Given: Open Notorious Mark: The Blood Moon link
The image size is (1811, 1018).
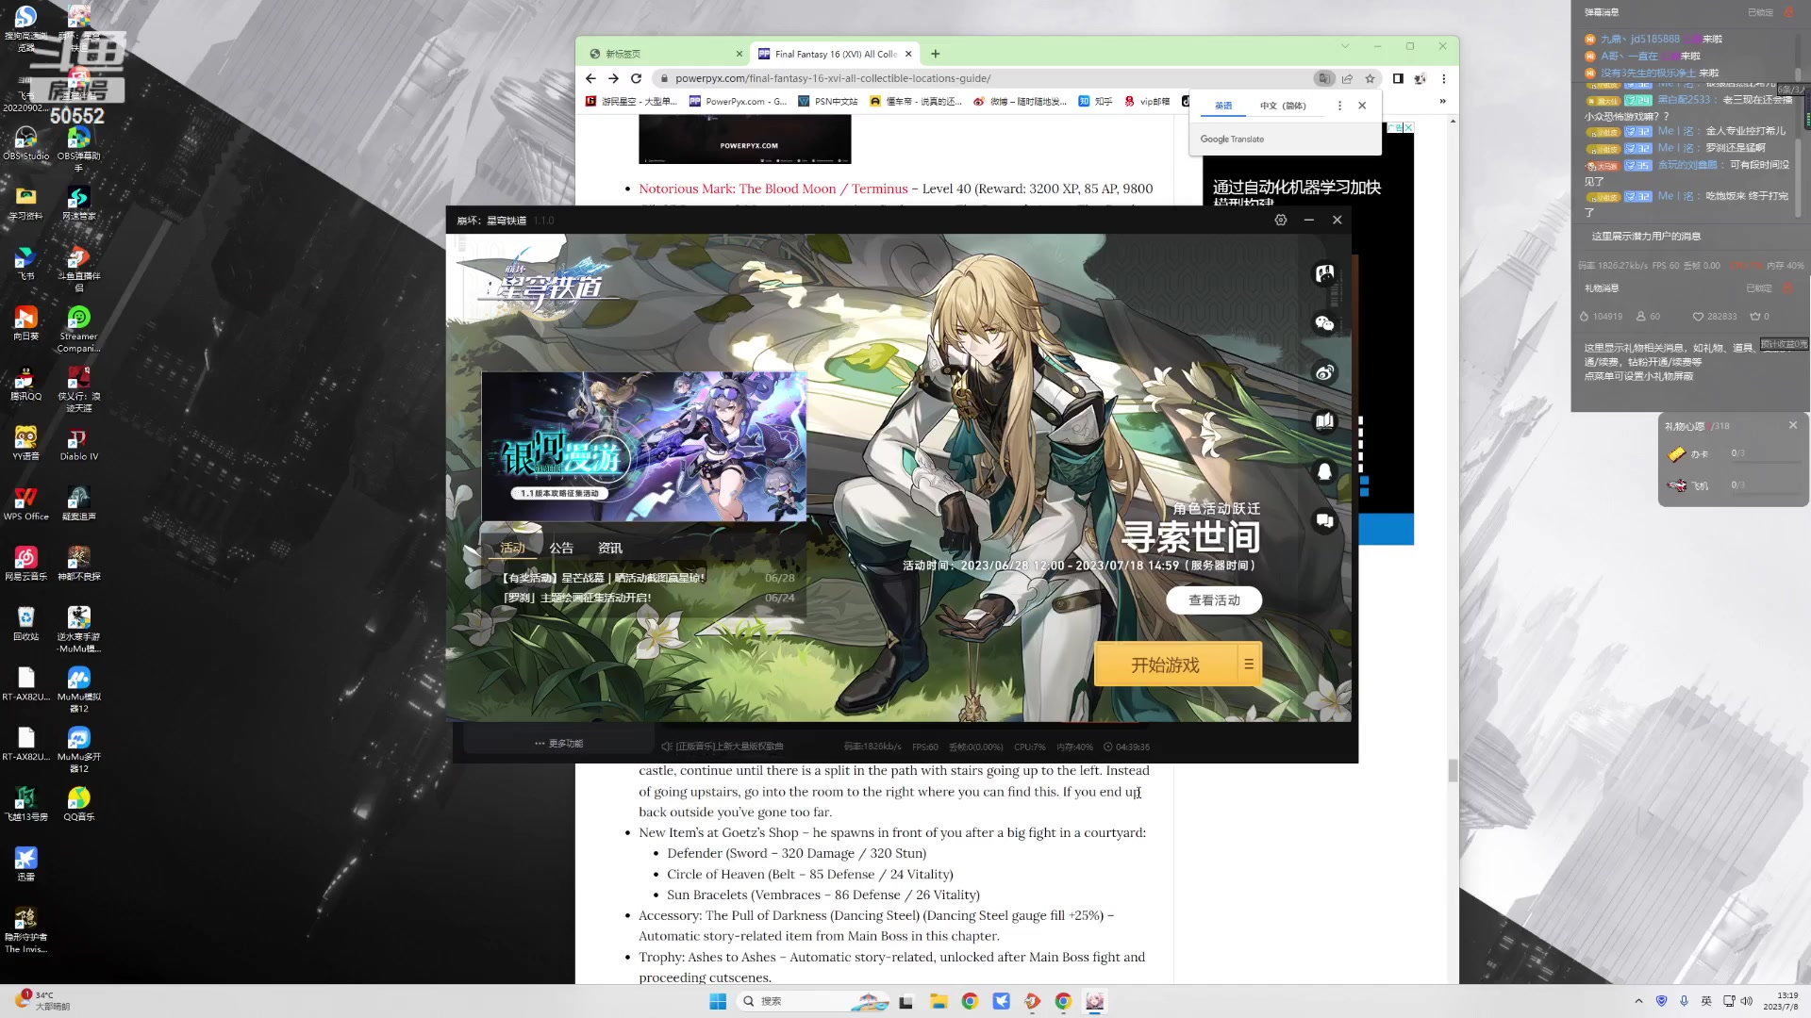Looking at the screenshot, I should pos(773,189).
